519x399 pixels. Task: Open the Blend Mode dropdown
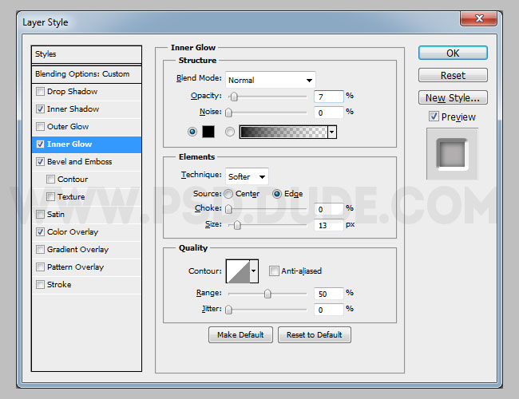tap(271, 80)
